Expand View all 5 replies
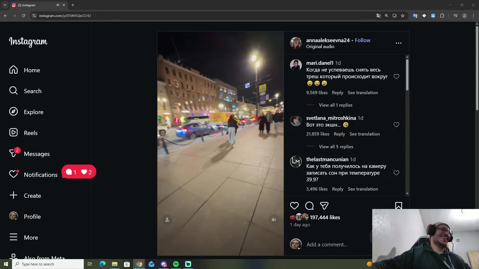Image resolution: width=479 pixels, height=269 pixels. pyautogui.click(x=336, y=146)
